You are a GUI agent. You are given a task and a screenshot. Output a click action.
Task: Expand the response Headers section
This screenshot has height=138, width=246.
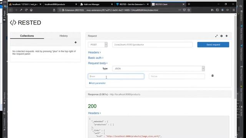pyautogui.click(x=94, y=113)
